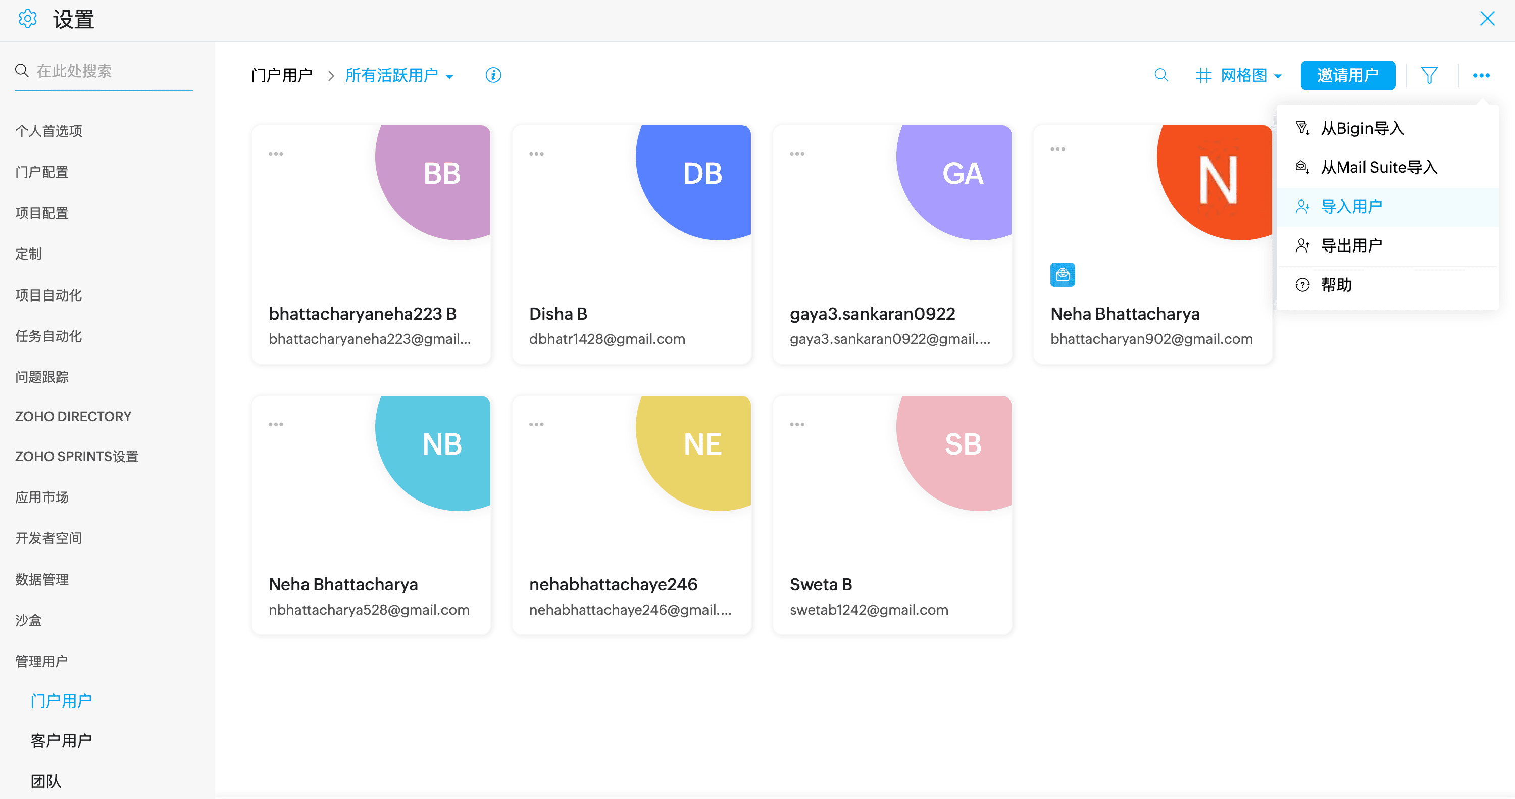This screenshot has width=1515, height=799.
Task: Open 客户用户 in the sidebar
Action: click(61, 740)
